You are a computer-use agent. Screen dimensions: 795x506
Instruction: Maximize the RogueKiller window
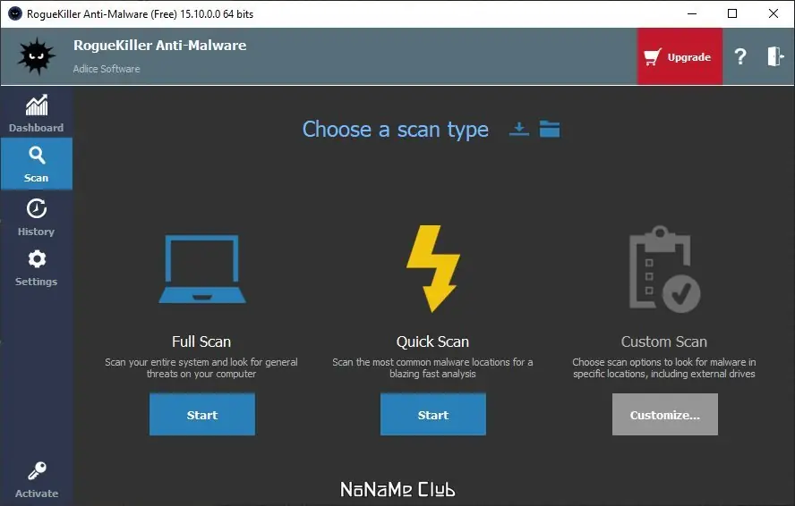(x=732, y=13)
